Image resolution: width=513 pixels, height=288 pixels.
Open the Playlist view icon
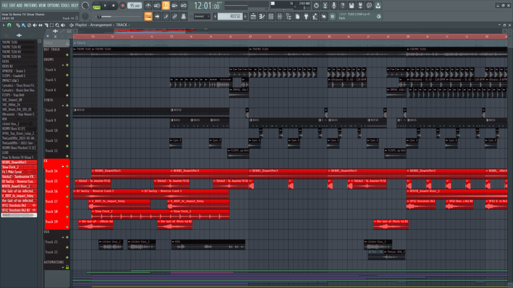point(253,16)
